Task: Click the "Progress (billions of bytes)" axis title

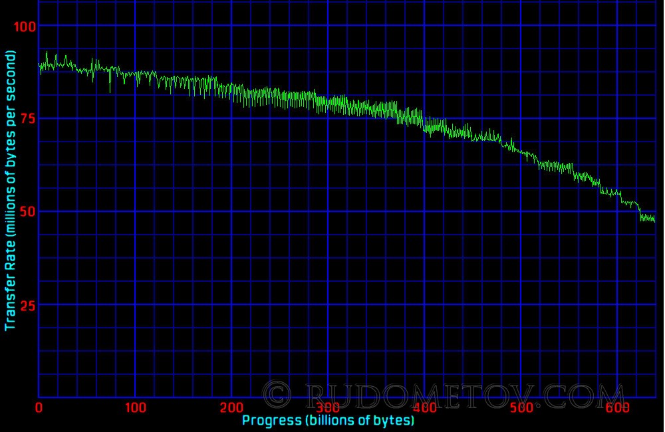Action: tap(328, 421)
